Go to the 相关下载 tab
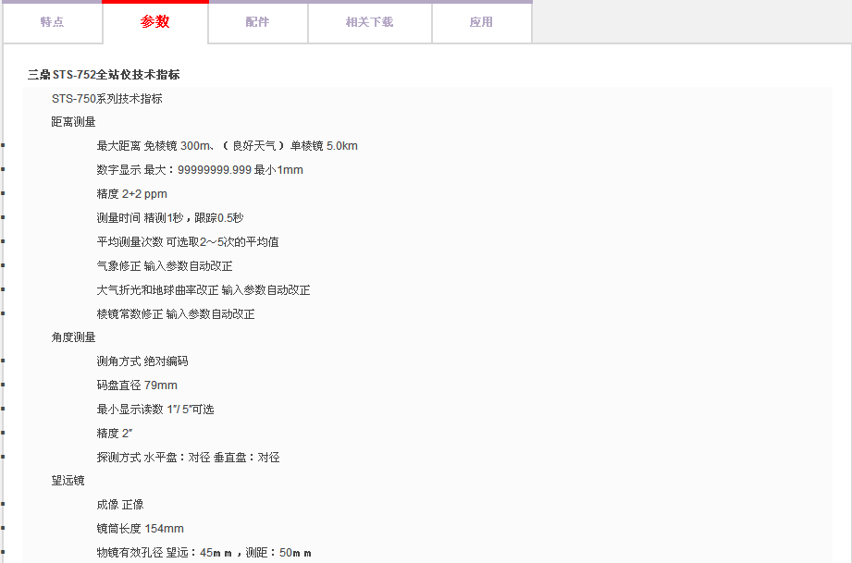The width and height of the screenshot is (852, 563). point(369,22)
